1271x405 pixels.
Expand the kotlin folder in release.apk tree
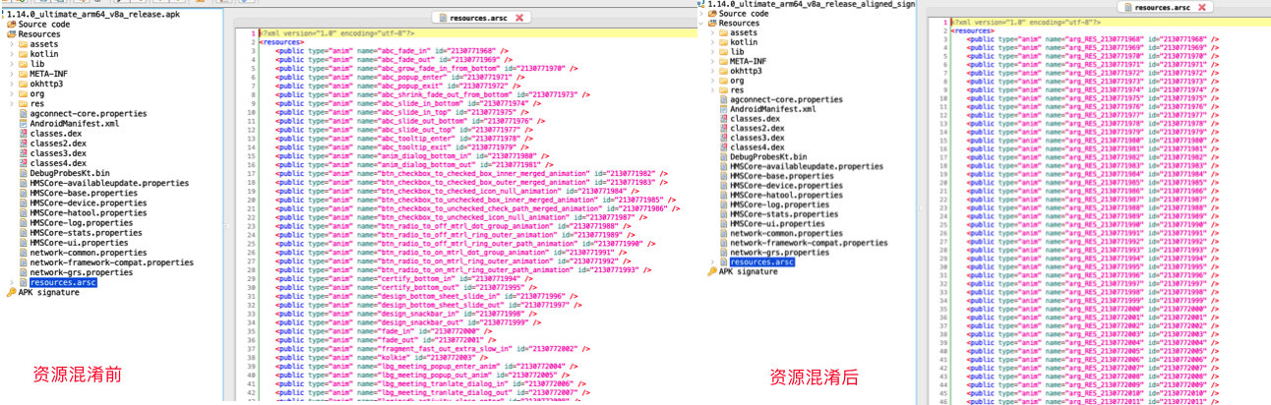point(12,54)
